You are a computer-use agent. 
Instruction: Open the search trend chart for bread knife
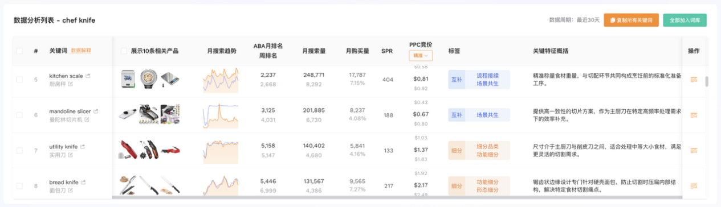point(221,185)
